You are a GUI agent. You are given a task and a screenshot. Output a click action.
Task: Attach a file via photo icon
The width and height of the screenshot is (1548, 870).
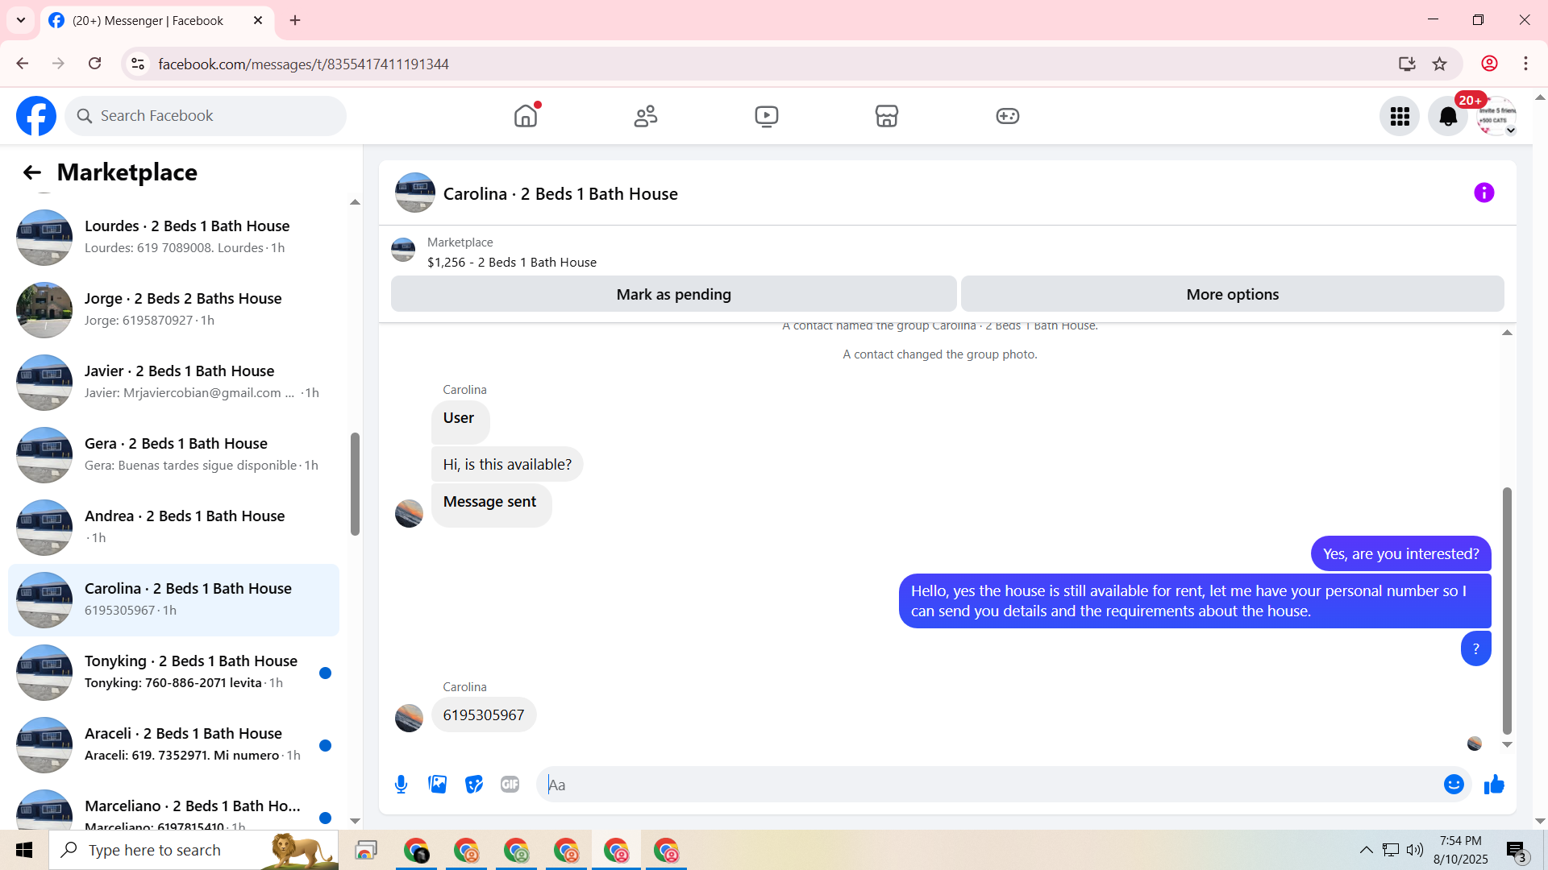click(x=437, y=785)
